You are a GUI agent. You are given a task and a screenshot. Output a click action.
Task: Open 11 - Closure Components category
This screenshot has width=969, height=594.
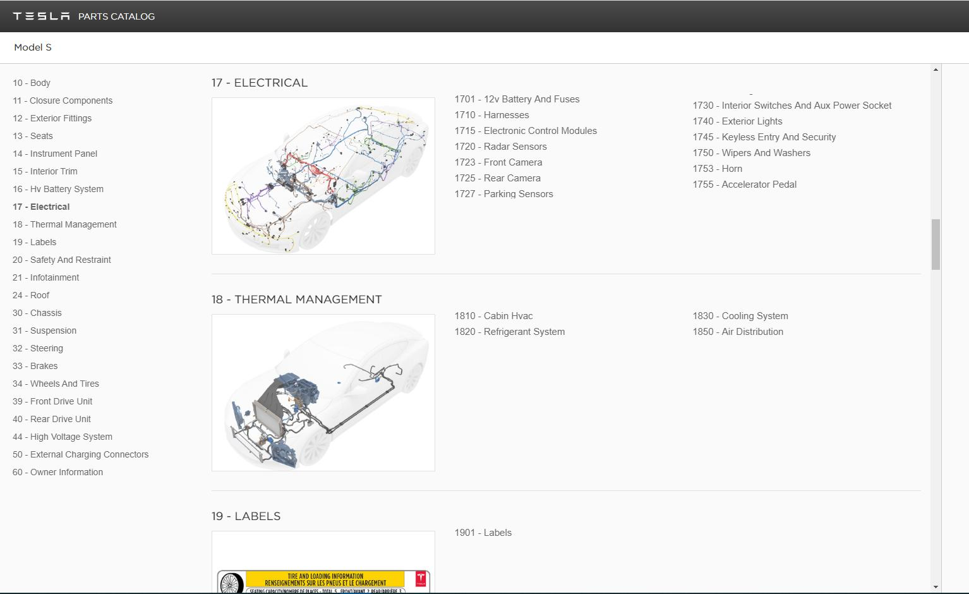[63, 100]
